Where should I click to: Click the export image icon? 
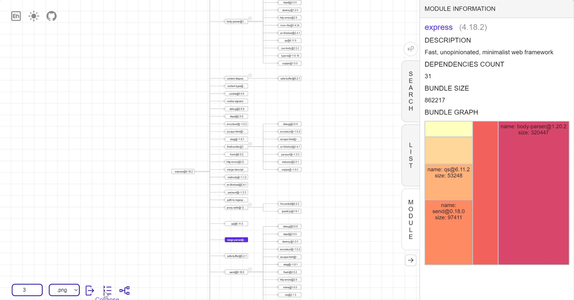tap(90, 290)
